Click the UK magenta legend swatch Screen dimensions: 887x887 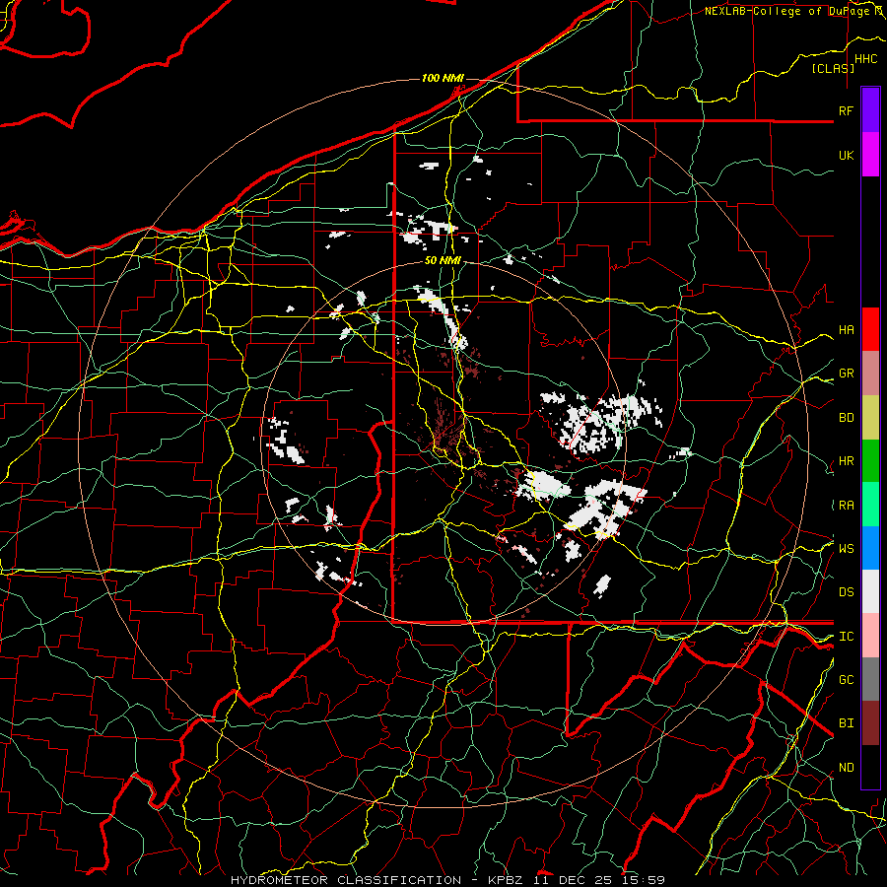tap(870, 154)
